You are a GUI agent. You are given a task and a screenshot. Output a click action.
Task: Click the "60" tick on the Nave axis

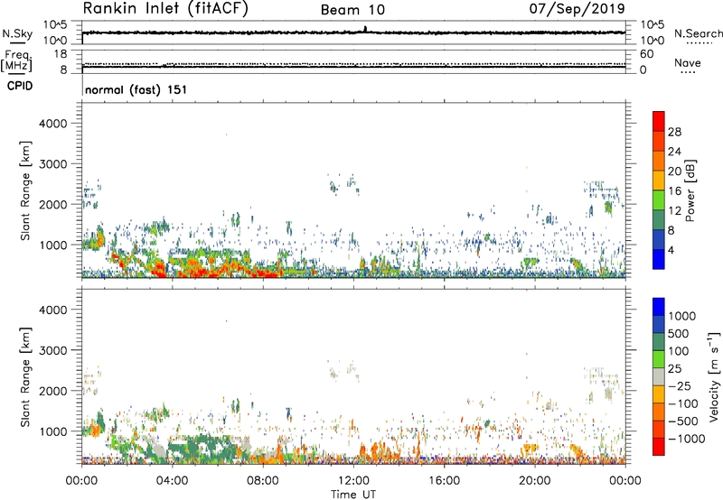647,54
